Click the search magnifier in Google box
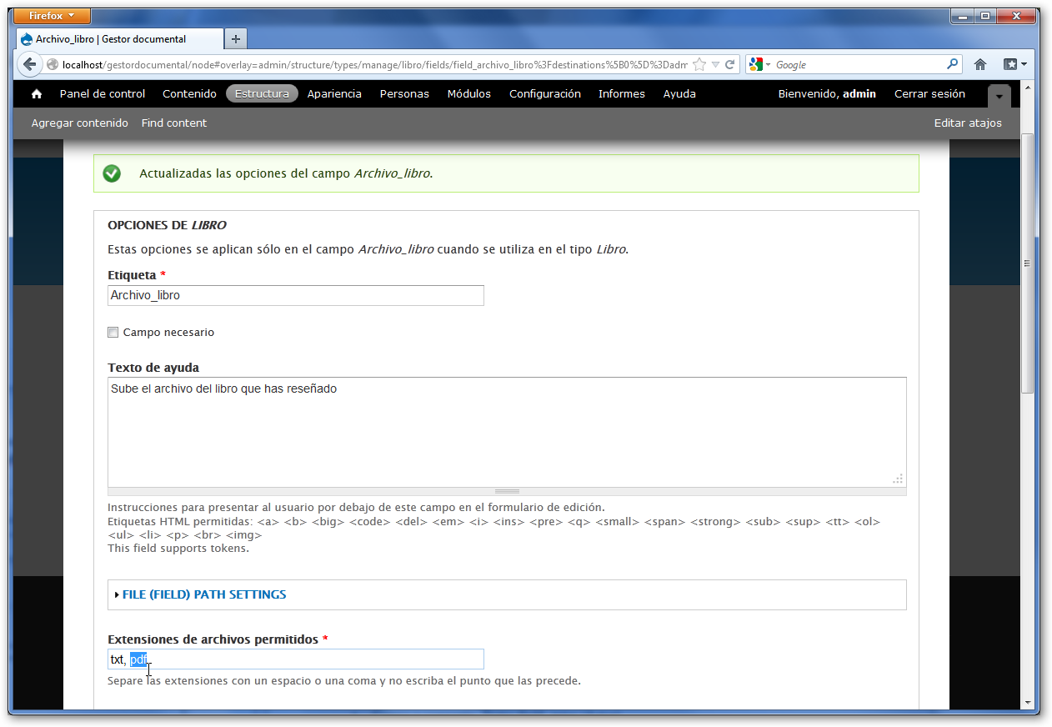The width and height of the screenshot is (1052, 727). click(x=952, y=64)
